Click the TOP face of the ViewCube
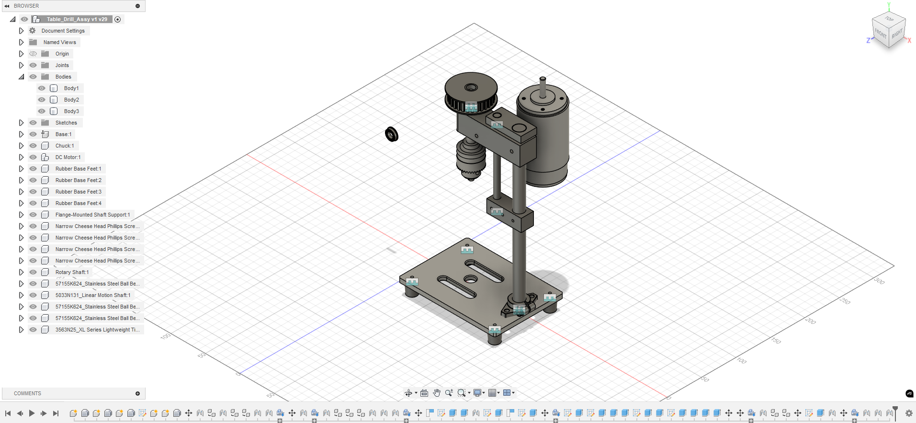916x423 pixels. point(889,19)
